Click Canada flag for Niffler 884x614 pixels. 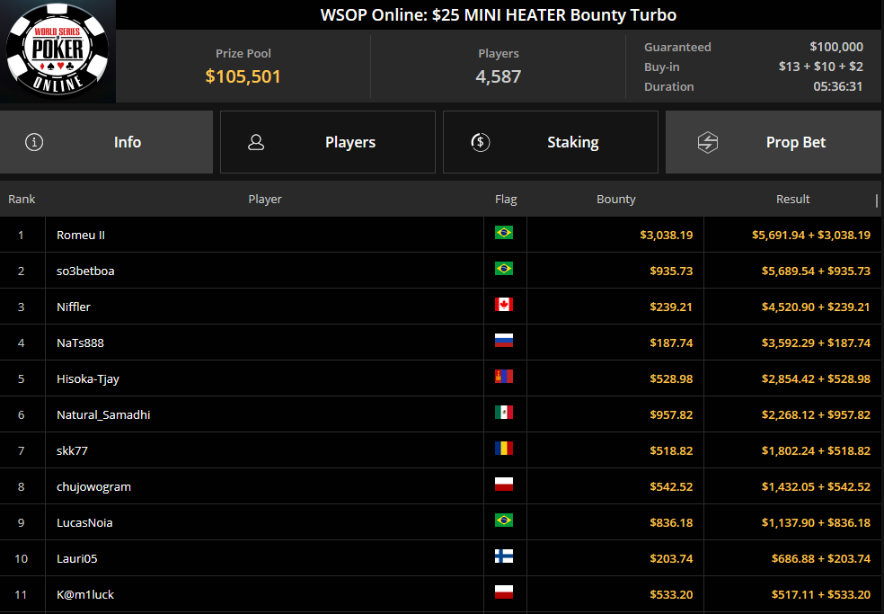point(503,305)
